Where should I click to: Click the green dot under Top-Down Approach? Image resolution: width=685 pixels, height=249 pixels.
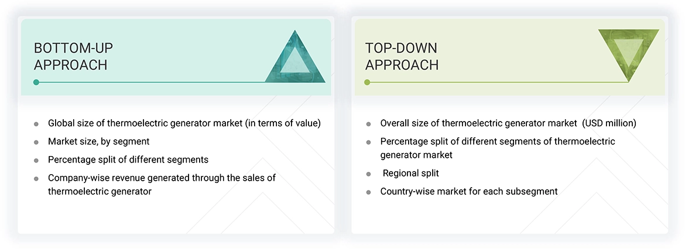point(367,82)
